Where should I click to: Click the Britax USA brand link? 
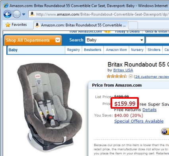click(x=123, y=70)
